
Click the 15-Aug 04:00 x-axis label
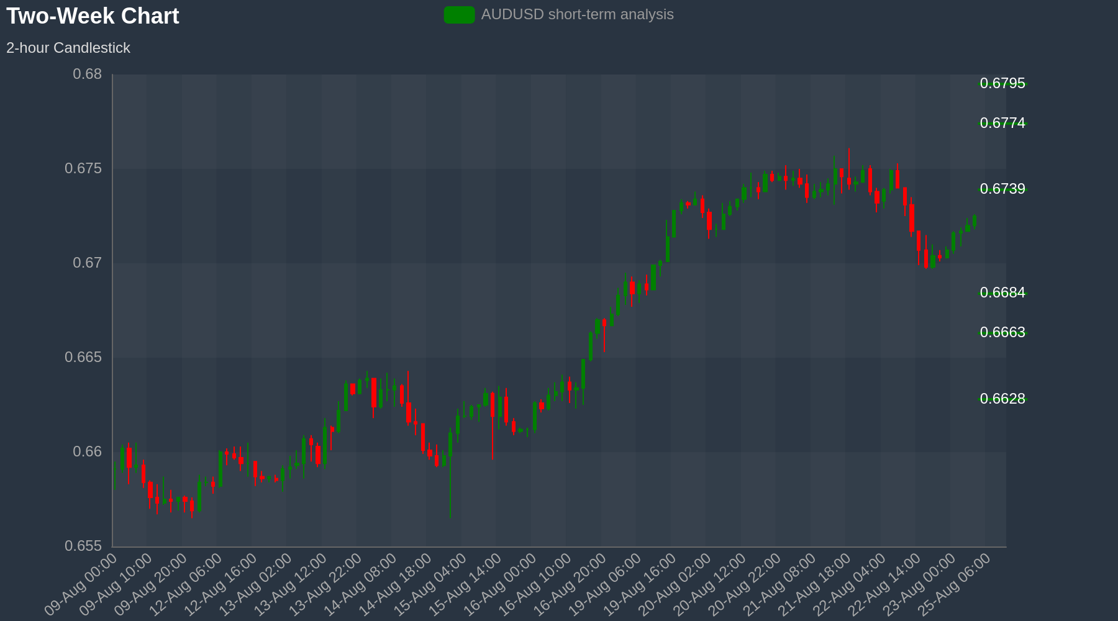tap(430, 584)
